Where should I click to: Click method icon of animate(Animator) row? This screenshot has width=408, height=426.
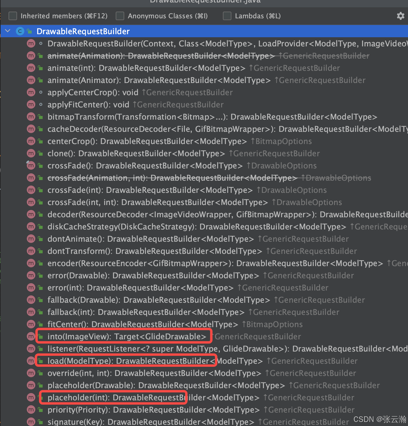(31, 80)
